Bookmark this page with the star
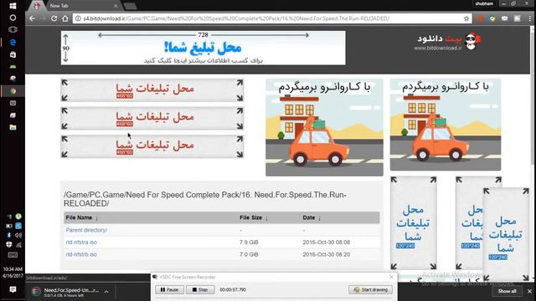 tap(466, 18)
